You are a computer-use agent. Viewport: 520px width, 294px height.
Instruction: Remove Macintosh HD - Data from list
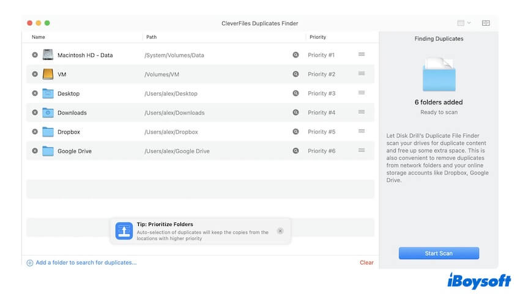(x=35, y=55)
